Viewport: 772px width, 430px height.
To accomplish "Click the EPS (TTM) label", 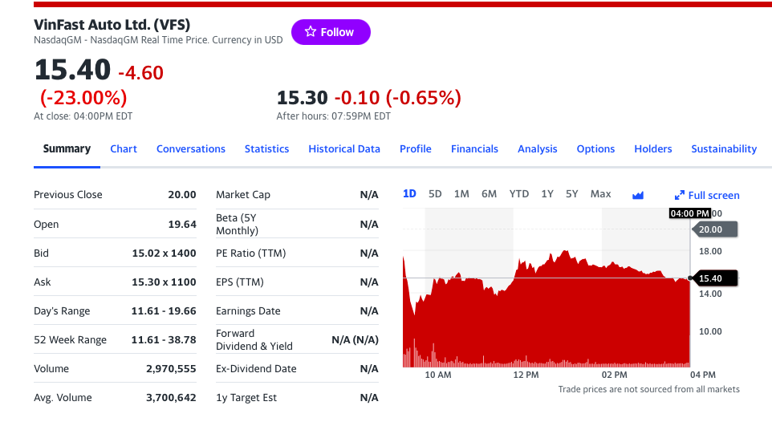I will pos(240,282).
